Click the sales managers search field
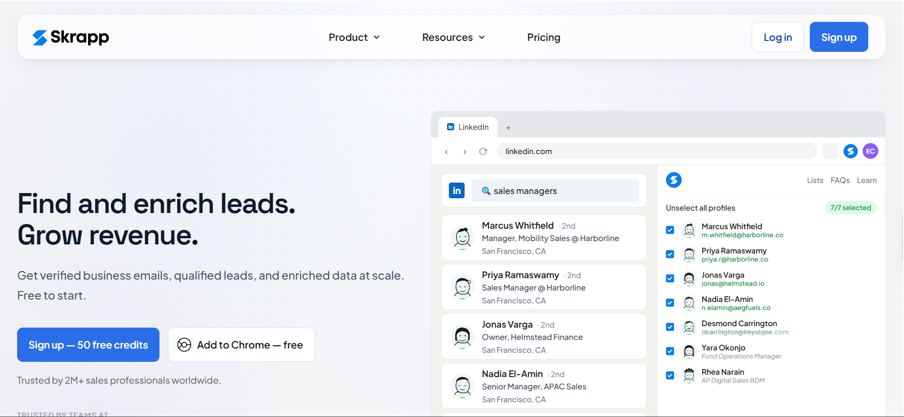The height and width of the screenshot is (417, 904). click(556, 191)
